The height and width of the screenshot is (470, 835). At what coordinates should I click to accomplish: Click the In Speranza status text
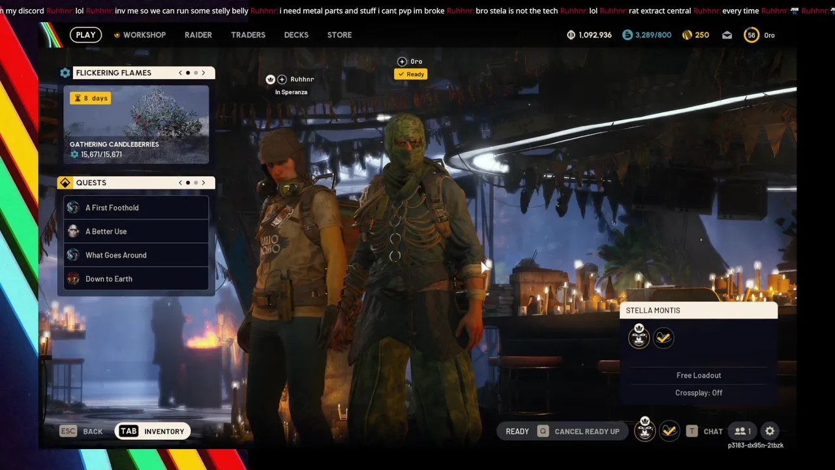tap(291, 92)
